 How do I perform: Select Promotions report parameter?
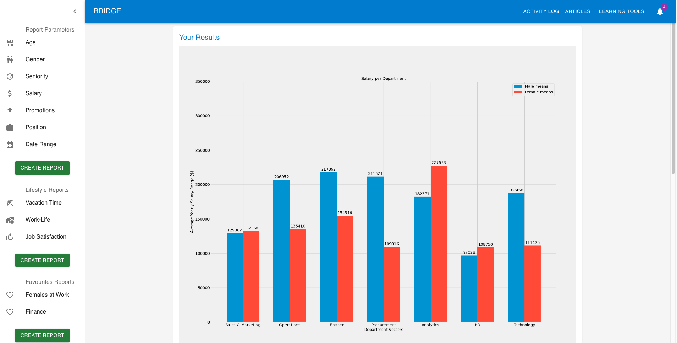click(x=43, y=110)
